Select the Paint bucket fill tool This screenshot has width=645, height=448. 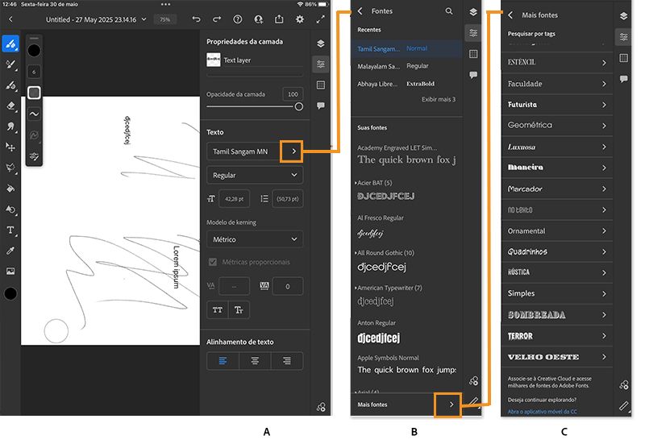tap(10, 189)
